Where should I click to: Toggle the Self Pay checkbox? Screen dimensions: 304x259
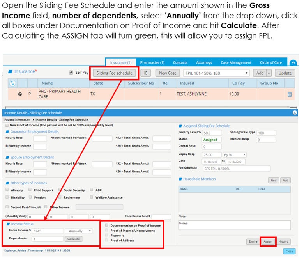pos(71,73)
